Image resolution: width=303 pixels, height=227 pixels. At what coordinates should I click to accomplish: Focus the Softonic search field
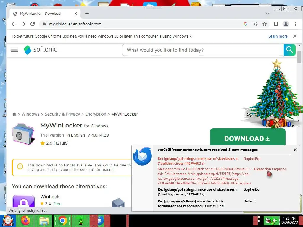coord(203,50)
